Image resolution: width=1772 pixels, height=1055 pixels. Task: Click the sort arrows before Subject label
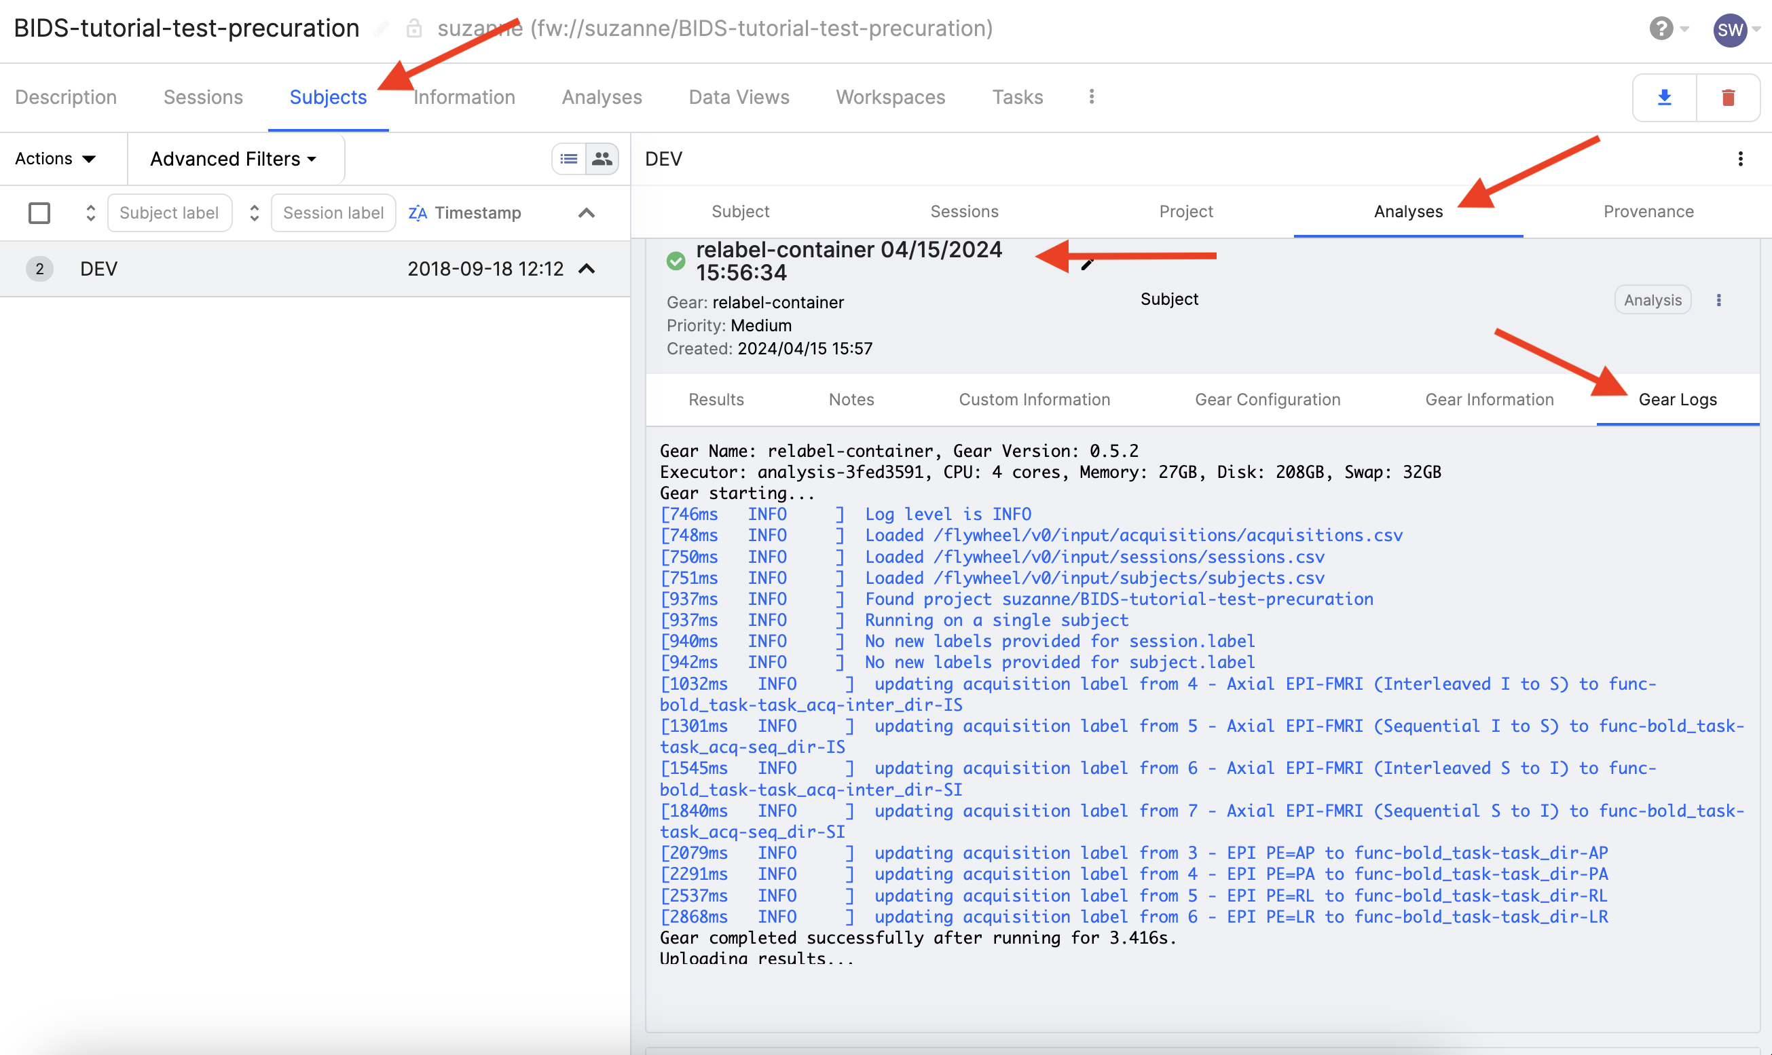point(90,212)
